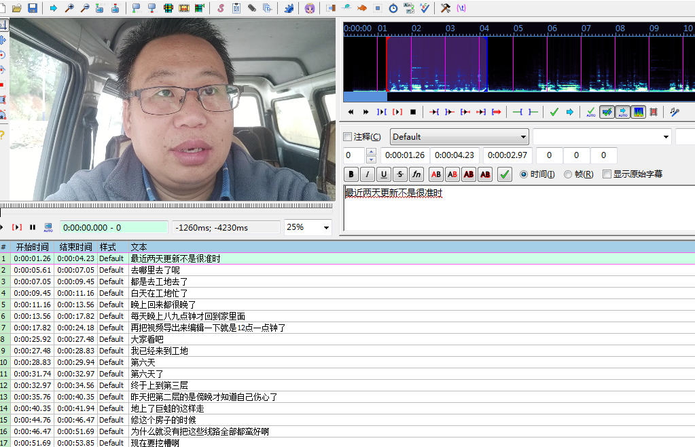Open a subtitle file
The image size is (695, 447).
[x=17, y=7]
